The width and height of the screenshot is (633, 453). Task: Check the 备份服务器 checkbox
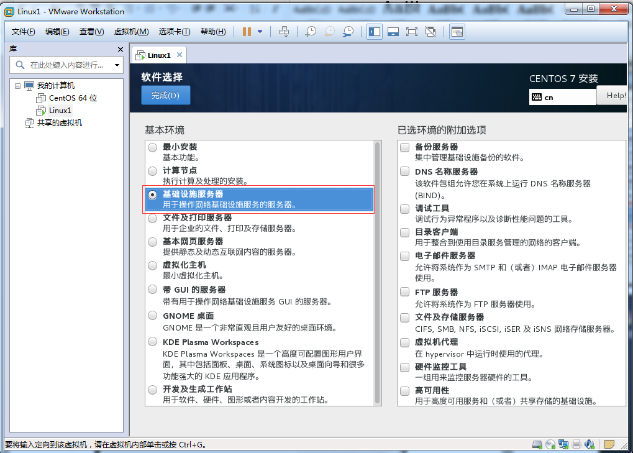tap(404, 147)
